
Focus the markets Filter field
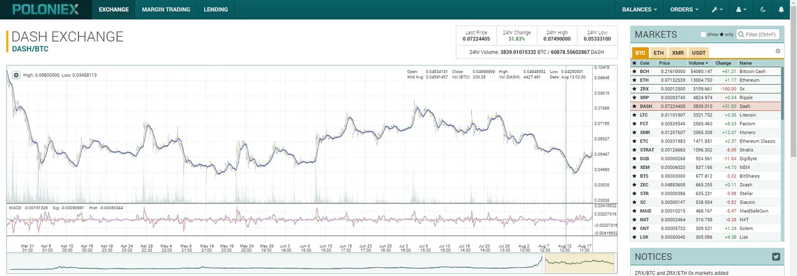pyautogui.click(x=758, y=35)
